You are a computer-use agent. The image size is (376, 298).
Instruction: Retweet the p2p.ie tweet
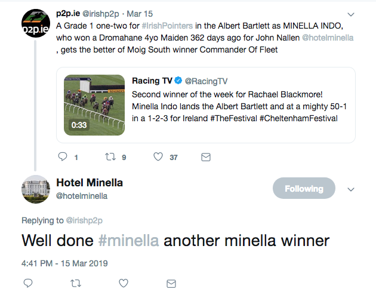tap(110, 157)
